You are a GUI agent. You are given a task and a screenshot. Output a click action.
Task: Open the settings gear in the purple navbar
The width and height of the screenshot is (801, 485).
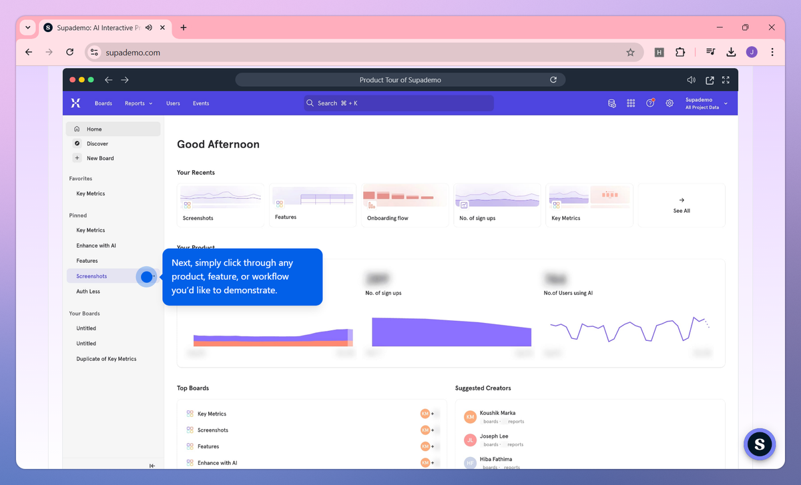(670, 103)
